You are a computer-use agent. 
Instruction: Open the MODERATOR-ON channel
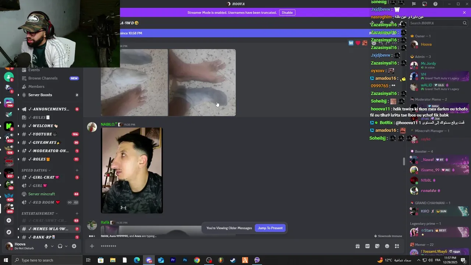50,151
